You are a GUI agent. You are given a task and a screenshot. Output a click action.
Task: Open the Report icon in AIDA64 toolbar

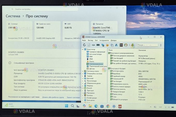tap(89, 45)
